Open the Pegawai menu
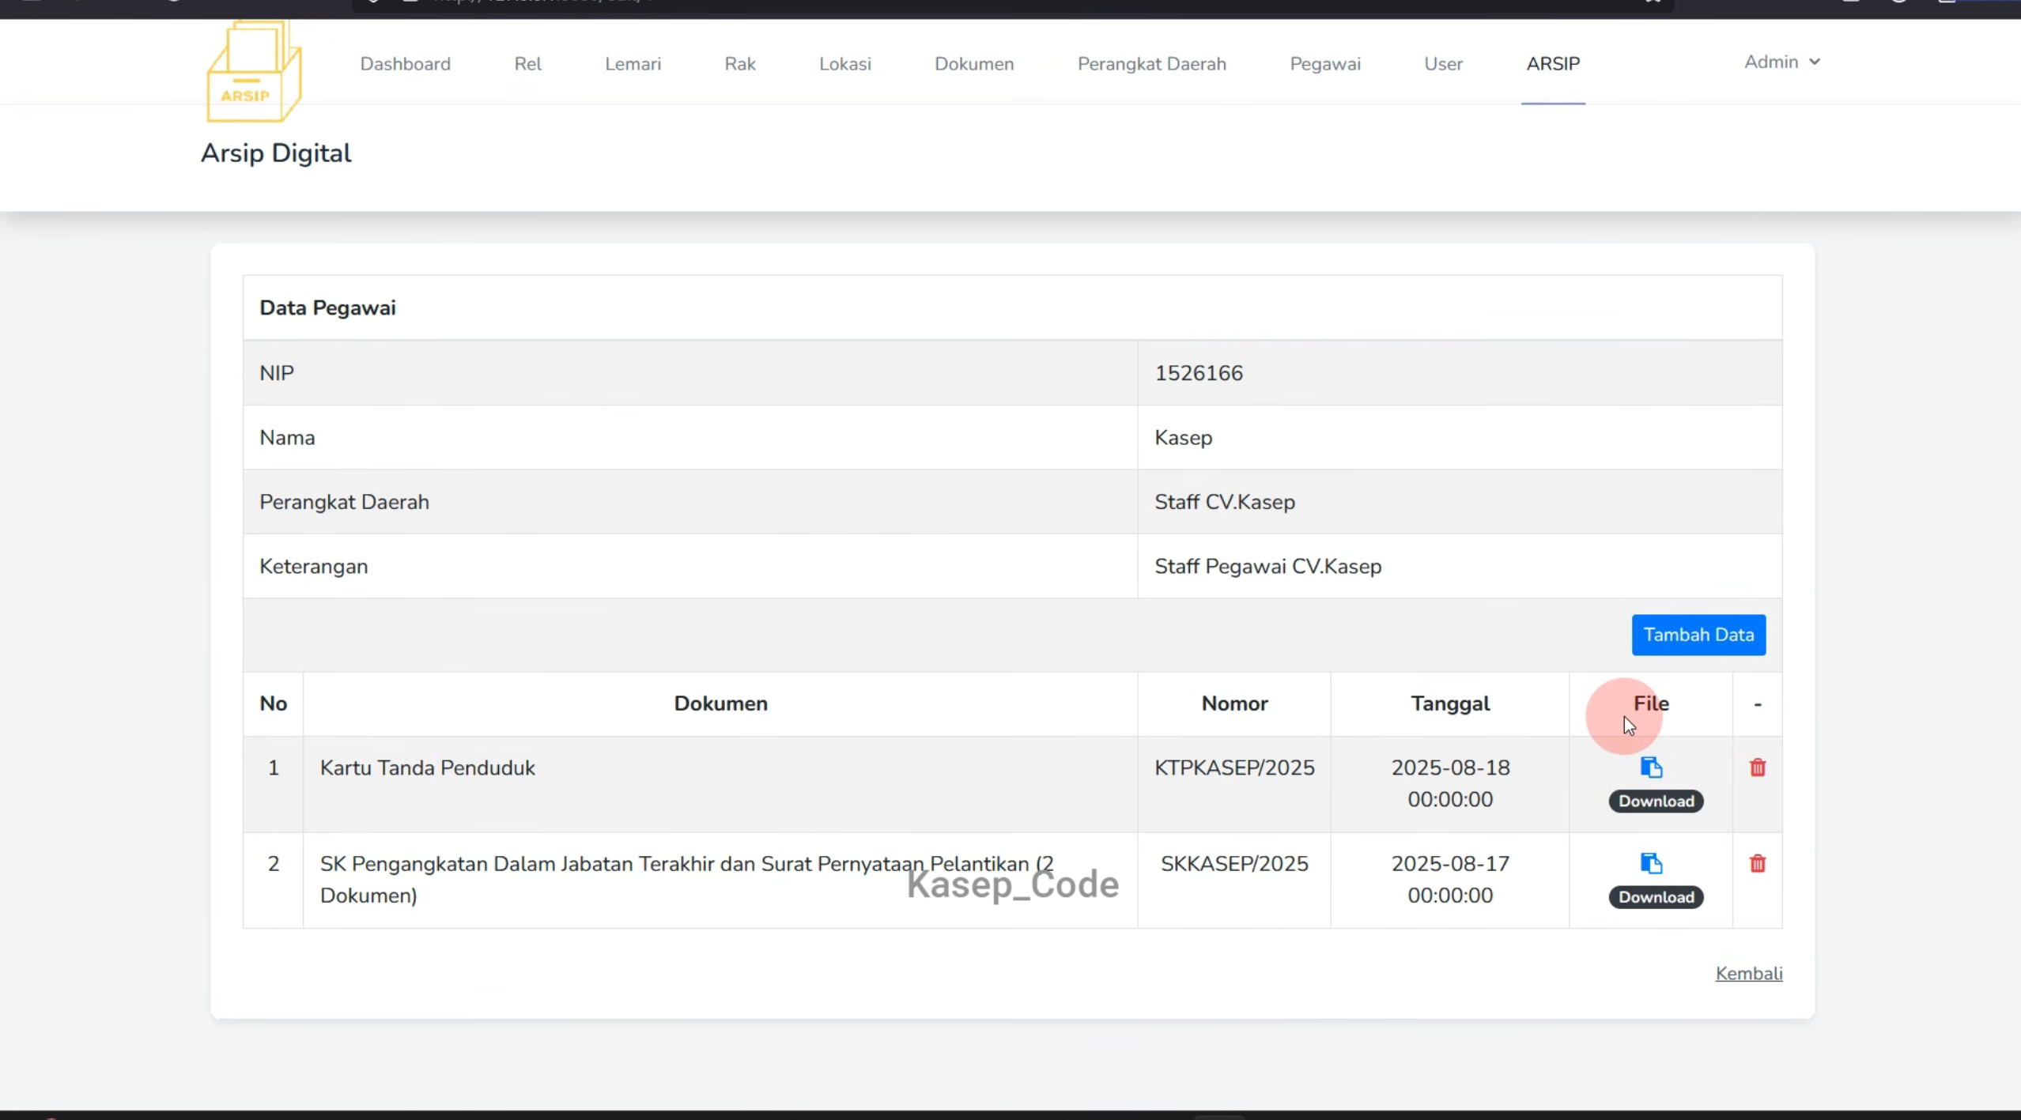Image resolution: width=2021 pixels, height=1120 pixels. [1325, 64]
